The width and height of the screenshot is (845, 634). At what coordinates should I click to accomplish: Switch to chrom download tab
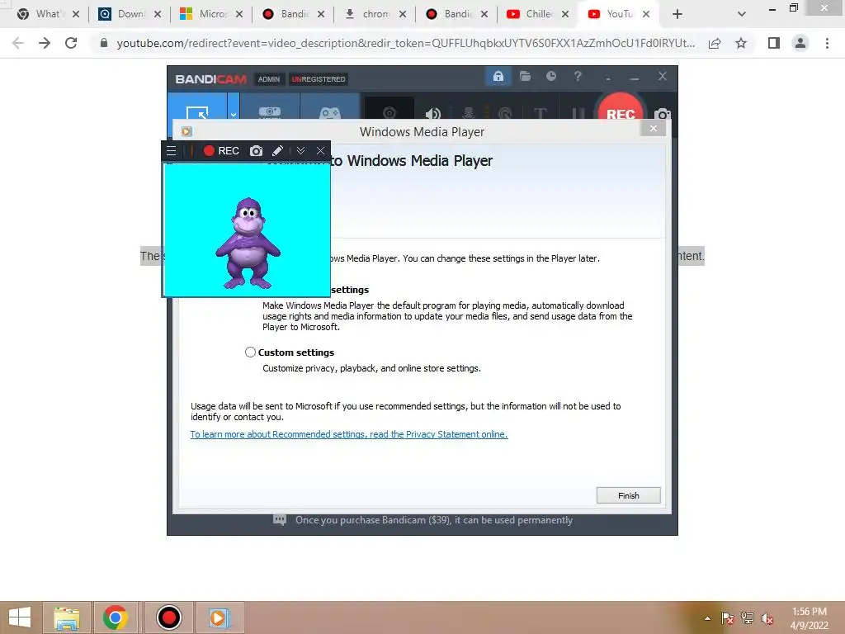click(375, 14)
